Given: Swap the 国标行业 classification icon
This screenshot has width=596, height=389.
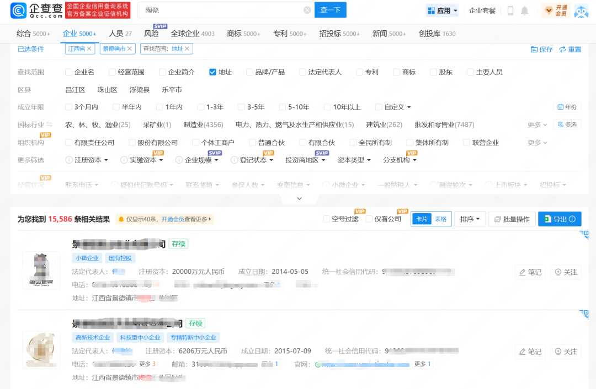Looking at the screenshot, I should (x=50, y=125).
